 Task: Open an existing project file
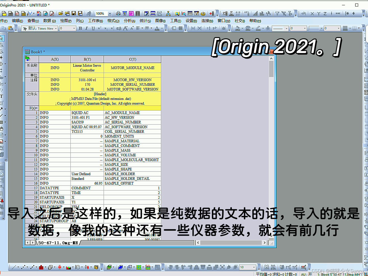point(61,14)
